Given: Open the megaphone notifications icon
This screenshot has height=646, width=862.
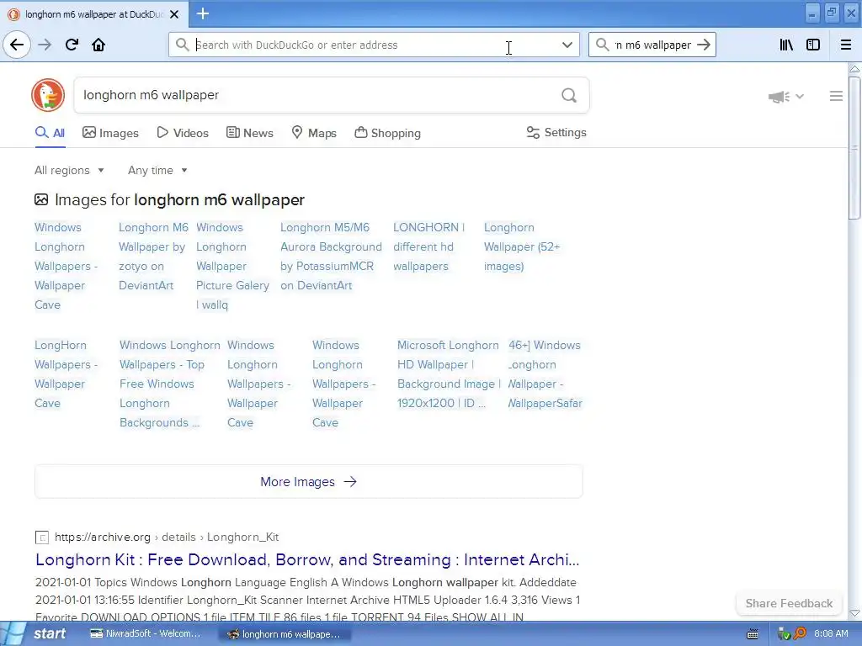Looking at the screenshot, I should (x=779, y=97).
